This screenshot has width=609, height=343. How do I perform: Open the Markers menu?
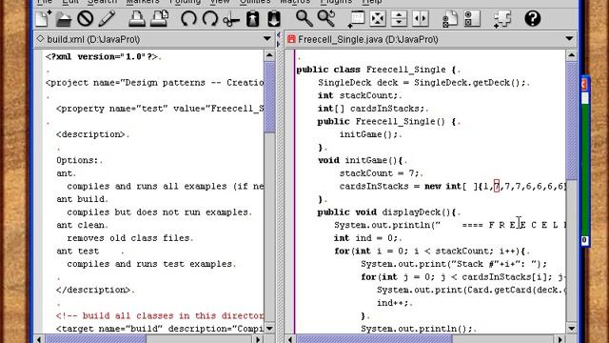pyautogui.click(x=143, y=2)
